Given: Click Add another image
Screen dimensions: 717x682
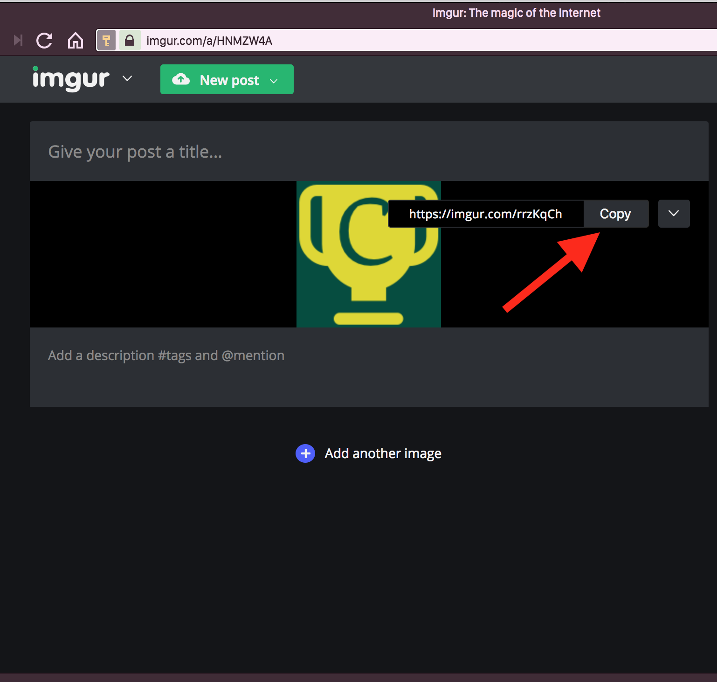Looking at the screenshot, I should pyautogui.click(x=382, y=453).
